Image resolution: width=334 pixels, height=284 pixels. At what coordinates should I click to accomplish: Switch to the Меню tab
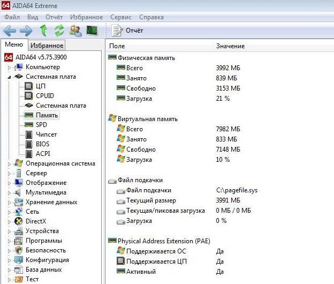click(x=14, y=44)
